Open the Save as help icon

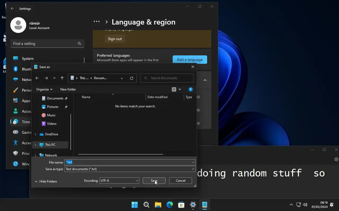pos(190,89)
